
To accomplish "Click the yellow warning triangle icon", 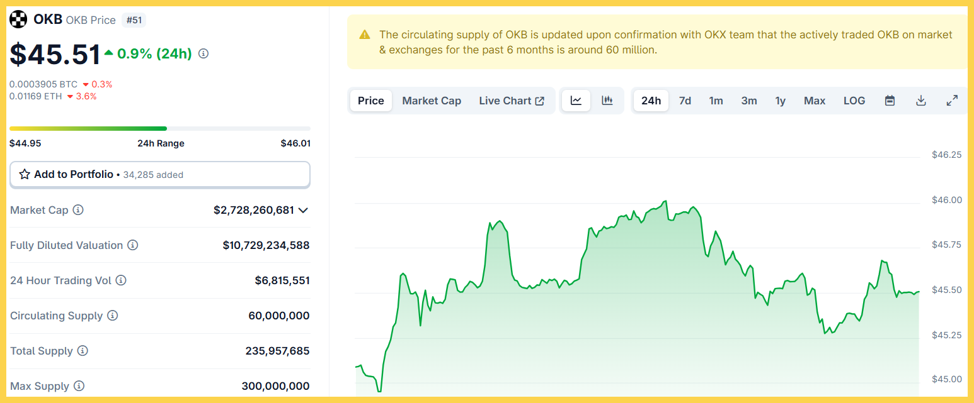I will pyautogui.click(x=365, y=35).
